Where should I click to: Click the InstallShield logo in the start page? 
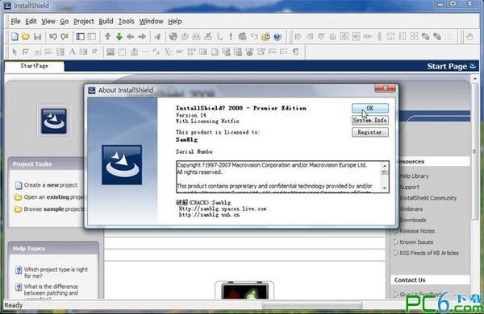pyautogui.click(x=54, y=121)
